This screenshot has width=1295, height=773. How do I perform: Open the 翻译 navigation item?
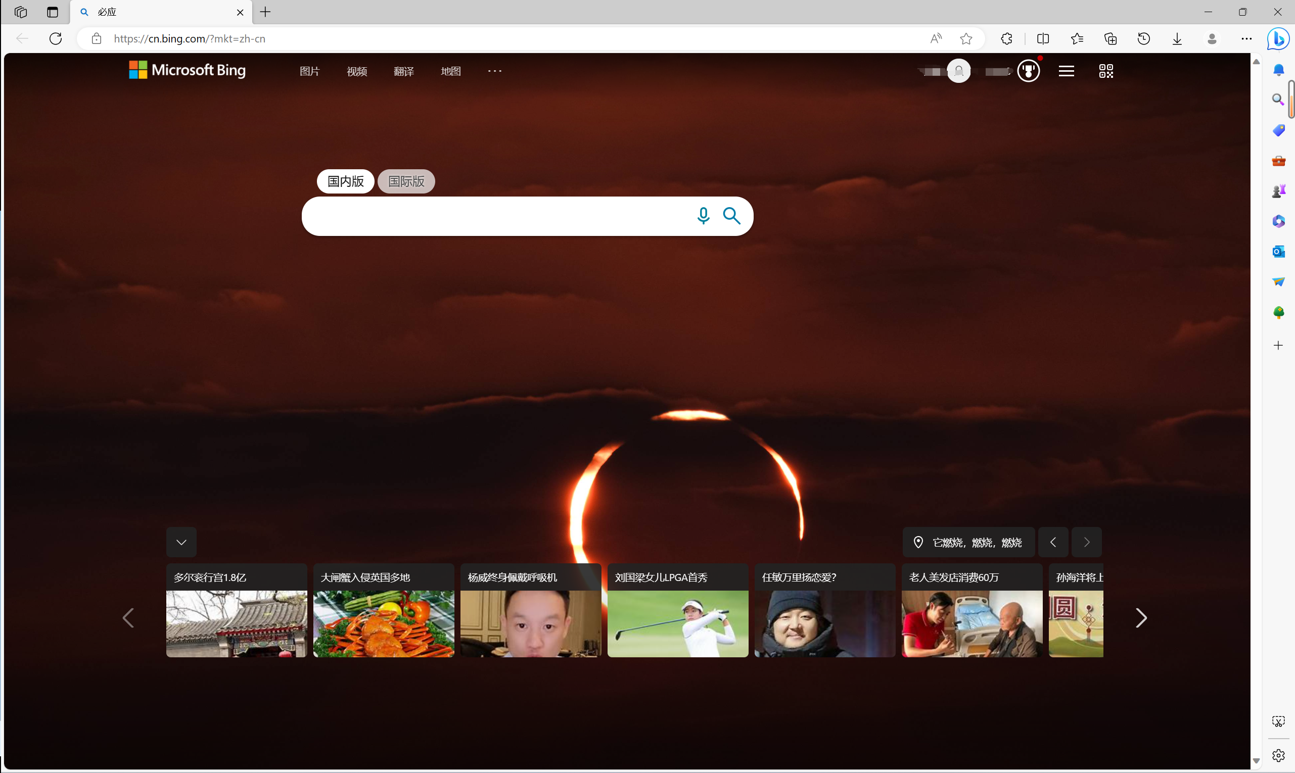pyautogui.click(x=403, y=71)
